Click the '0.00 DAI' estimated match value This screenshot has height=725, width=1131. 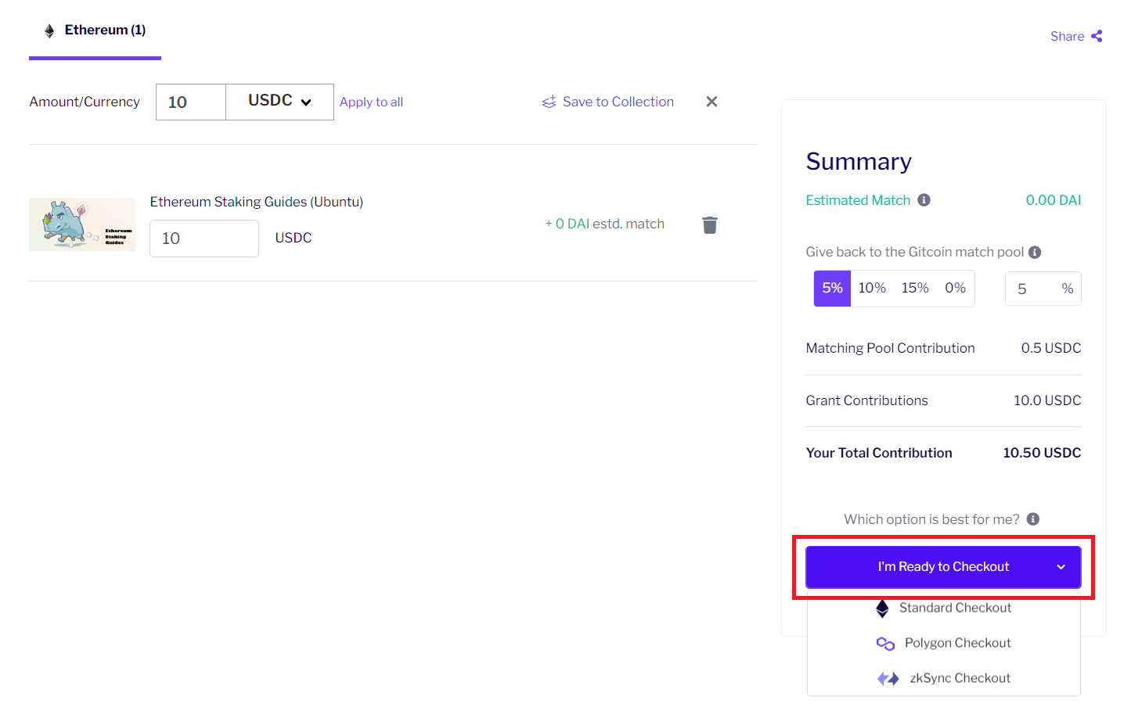[1054, 200]
